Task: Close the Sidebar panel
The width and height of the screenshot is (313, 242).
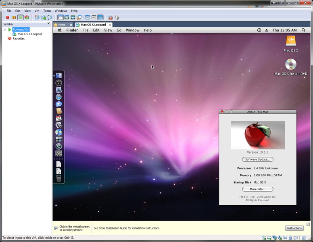Action: pyautogui.click(x=48, y=23)
